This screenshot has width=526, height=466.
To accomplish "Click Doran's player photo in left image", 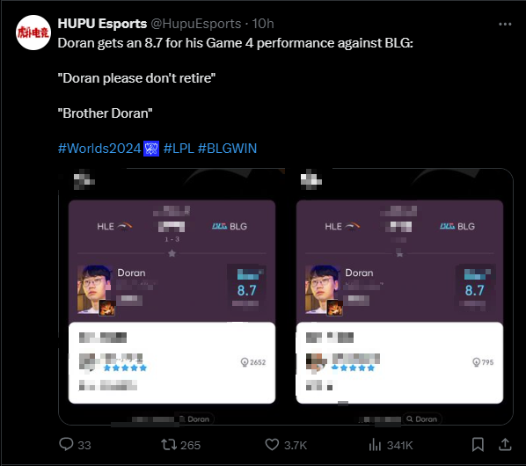I will click(95, 289).
